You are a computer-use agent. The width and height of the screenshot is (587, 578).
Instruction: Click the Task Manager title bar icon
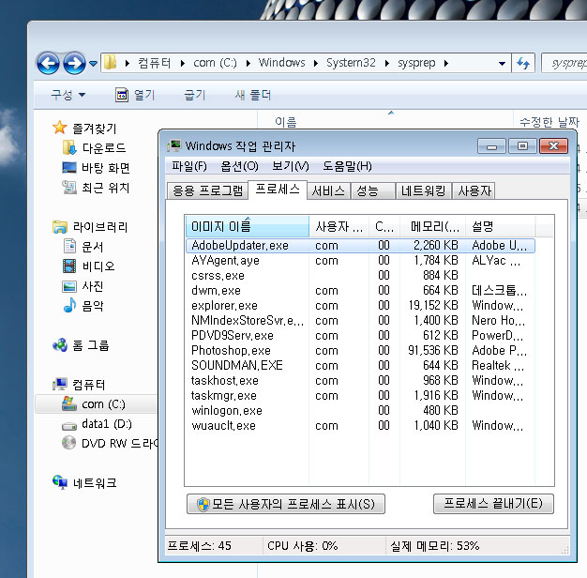coord(174,145)
